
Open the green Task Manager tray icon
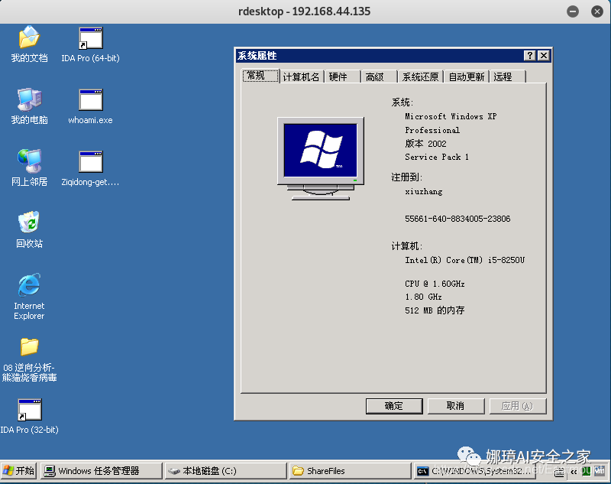point(587,472)
